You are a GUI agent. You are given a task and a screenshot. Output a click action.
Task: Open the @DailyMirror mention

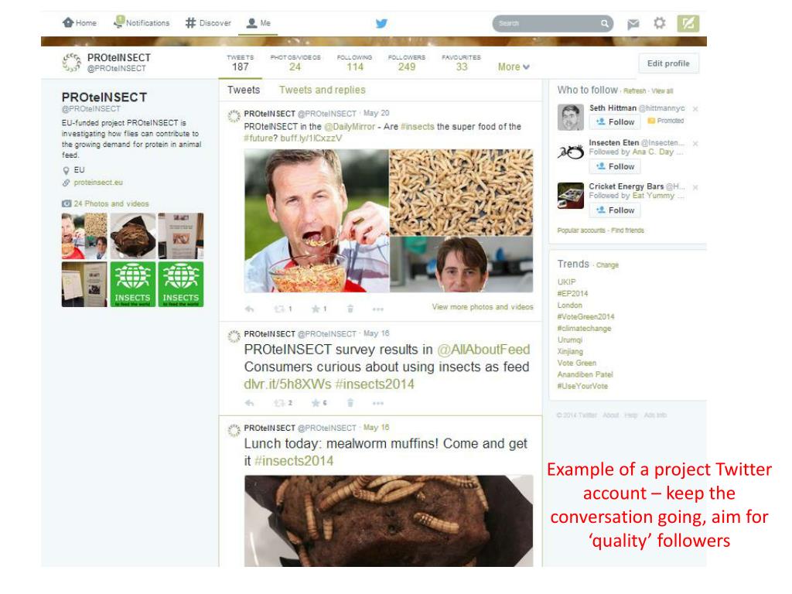[x=350, y=127]
